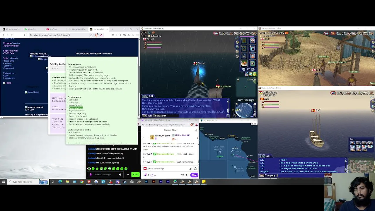Open the Brave Shields lion icon
This screenshot has height=211, width=375.
pyautogui.click(x=96, y=35)
